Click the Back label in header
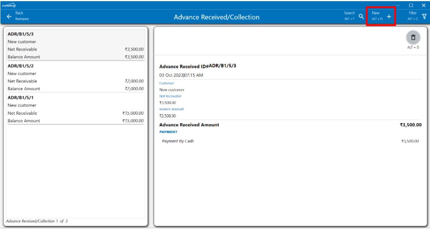 point(19,13)
